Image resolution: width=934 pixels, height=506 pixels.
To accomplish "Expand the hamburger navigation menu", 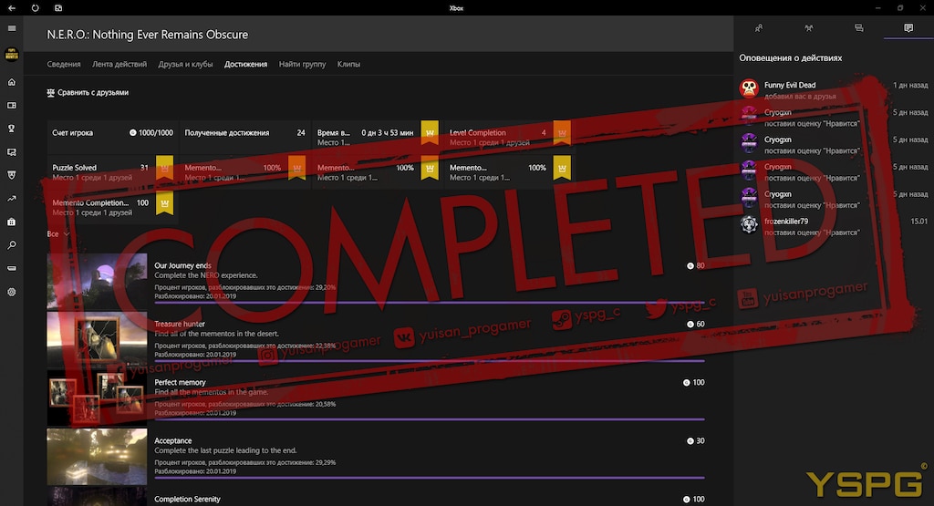I will 11,28.
